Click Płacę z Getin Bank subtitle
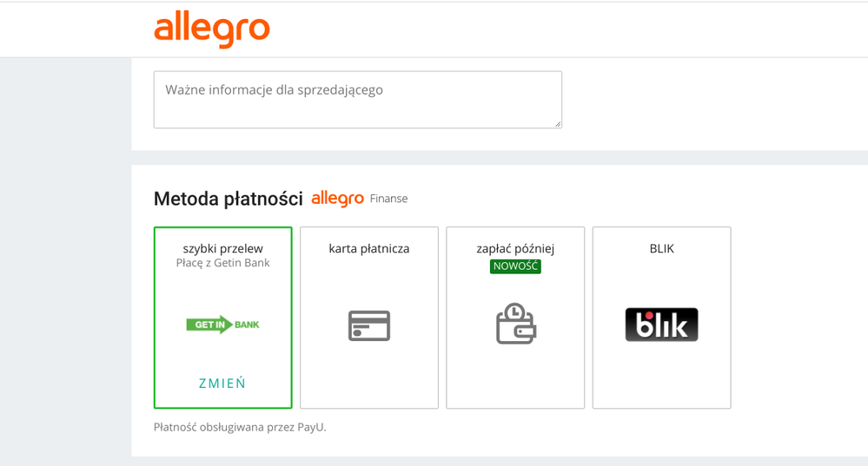This screenshot has height=466, width=868. point(223,263)
